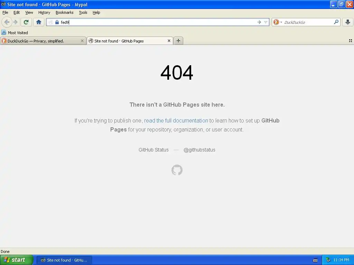The width and height of the screenshot is (354, 265).
Task: Close the Site not found tab
Action: coord(169,41)
